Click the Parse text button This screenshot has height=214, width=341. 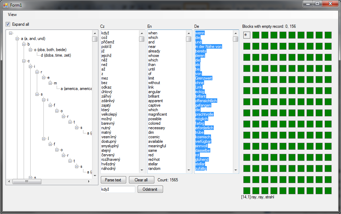(x=113, y=180)
